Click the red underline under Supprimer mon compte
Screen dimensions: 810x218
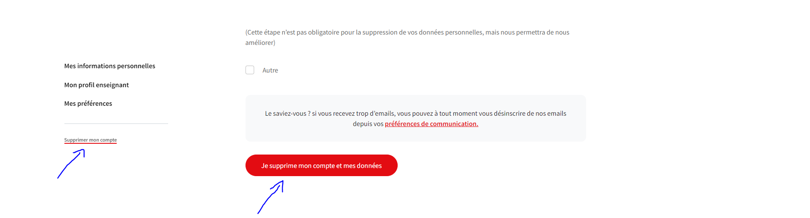pyautogui.click(x=90, y=143)
